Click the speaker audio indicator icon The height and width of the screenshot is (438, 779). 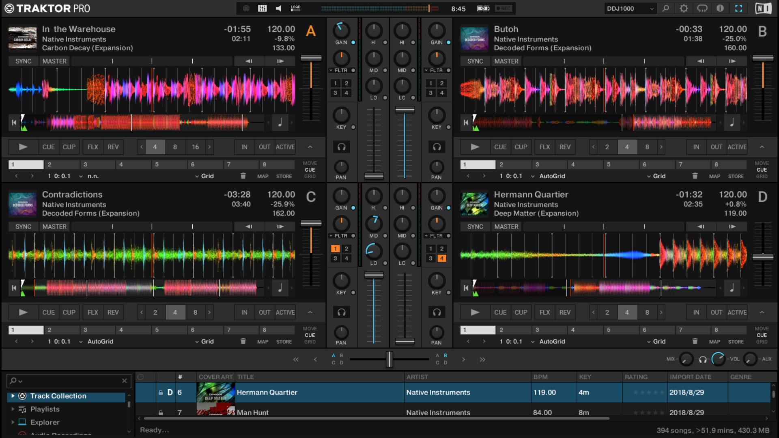point(279,9)
